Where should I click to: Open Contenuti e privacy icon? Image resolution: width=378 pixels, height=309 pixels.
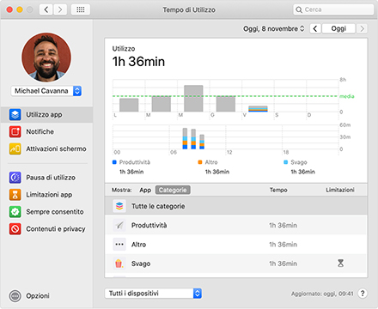tap(15, 229)
